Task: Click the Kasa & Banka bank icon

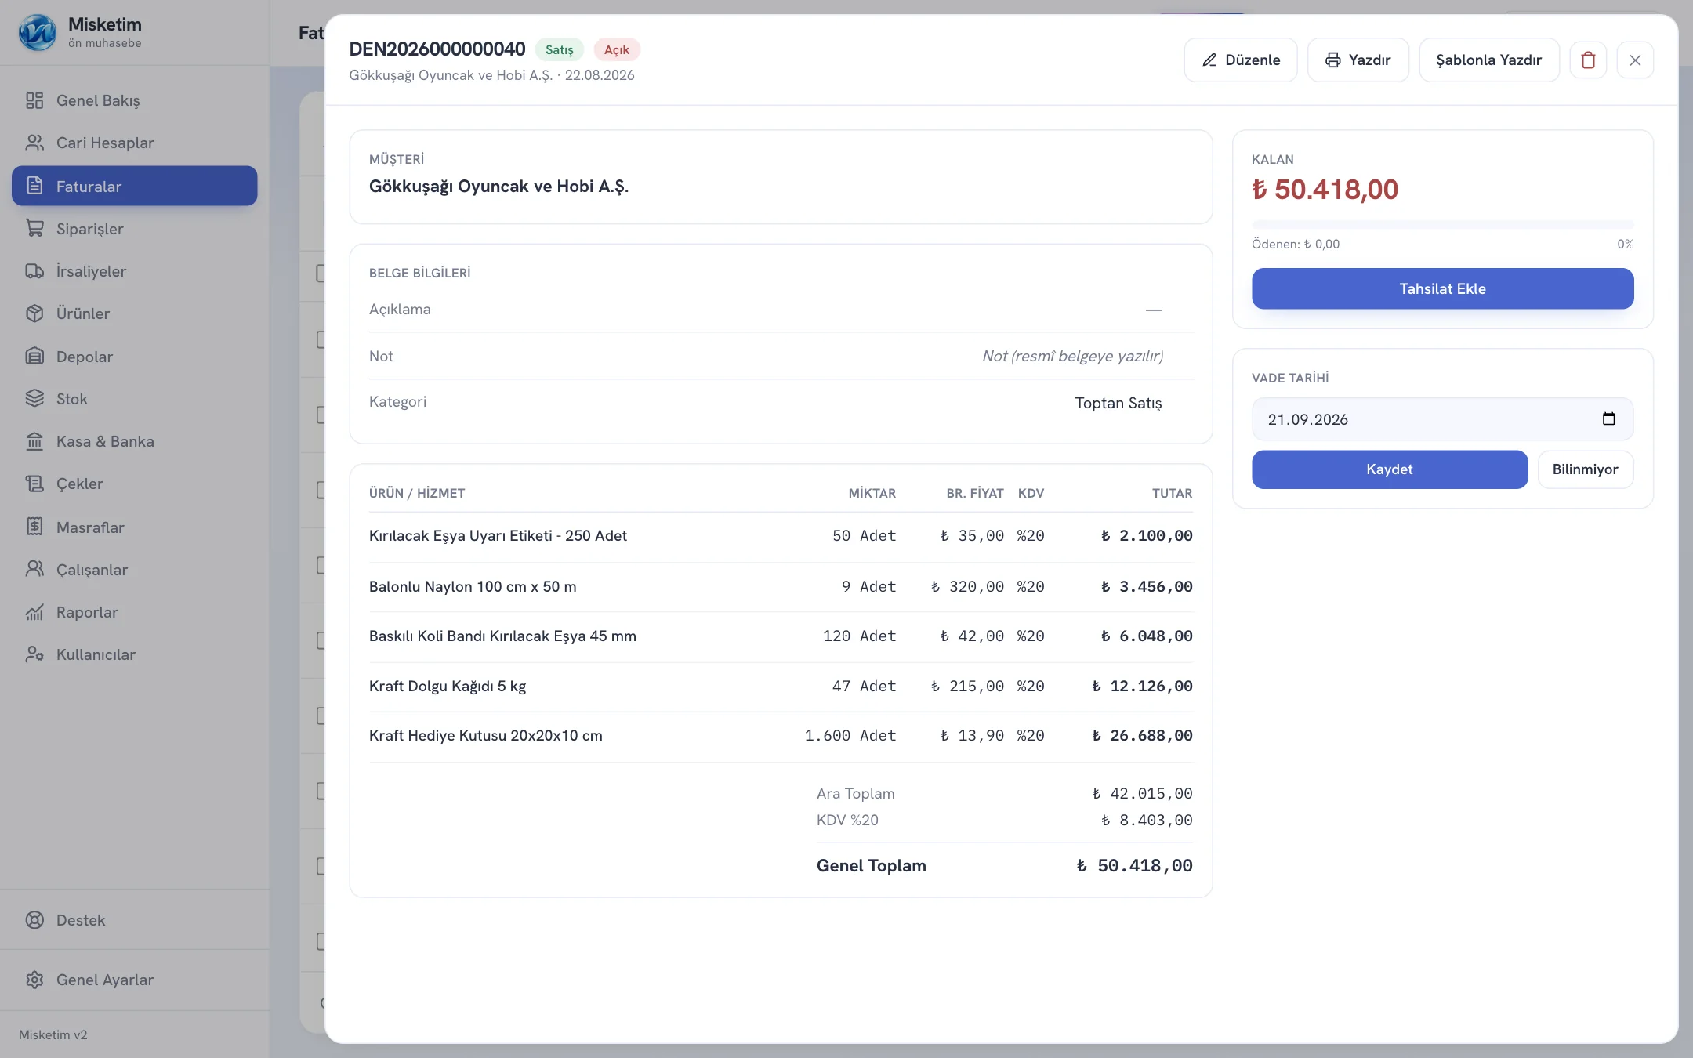Action: coord(34,441)
